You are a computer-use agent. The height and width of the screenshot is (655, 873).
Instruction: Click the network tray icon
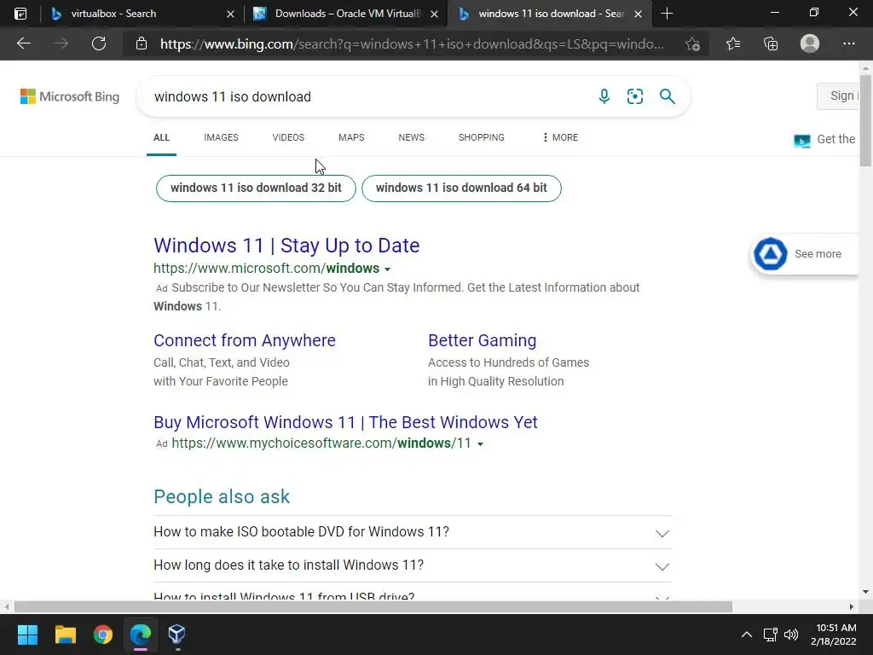pyautogui.click(x=771, y=635)
